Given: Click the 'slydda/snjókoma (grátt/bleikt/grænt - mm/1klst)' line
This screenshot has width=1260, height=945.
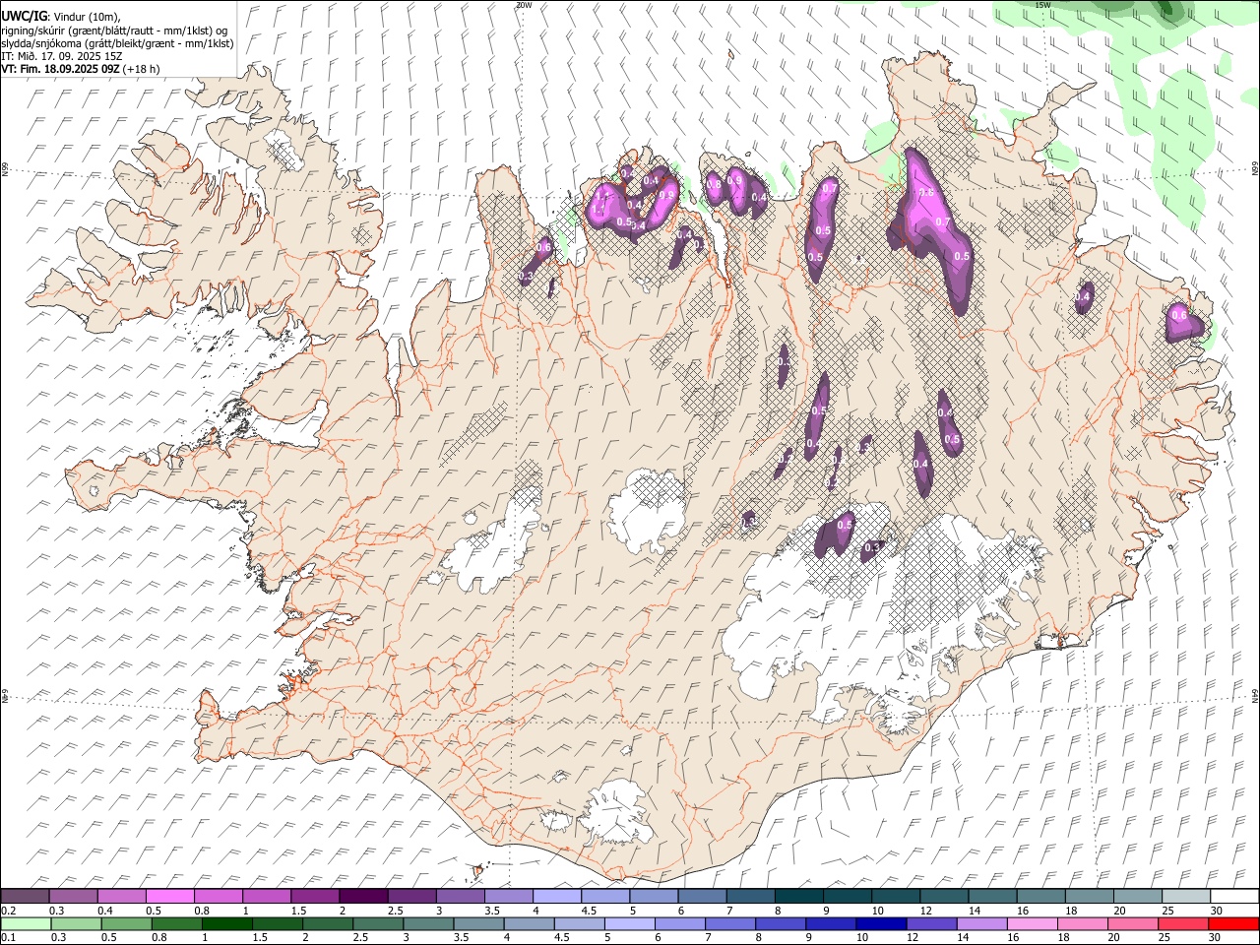Looking at the screenshot, I should (117, 43).
